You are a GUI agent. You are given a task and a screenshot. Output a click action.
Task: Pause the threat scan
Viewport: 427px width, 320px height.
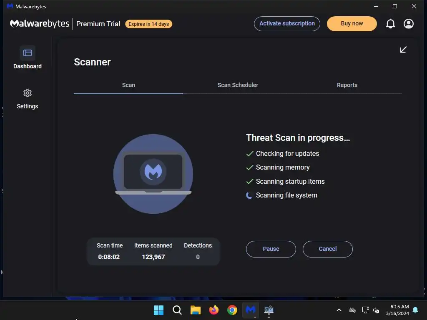pos(271,249)
